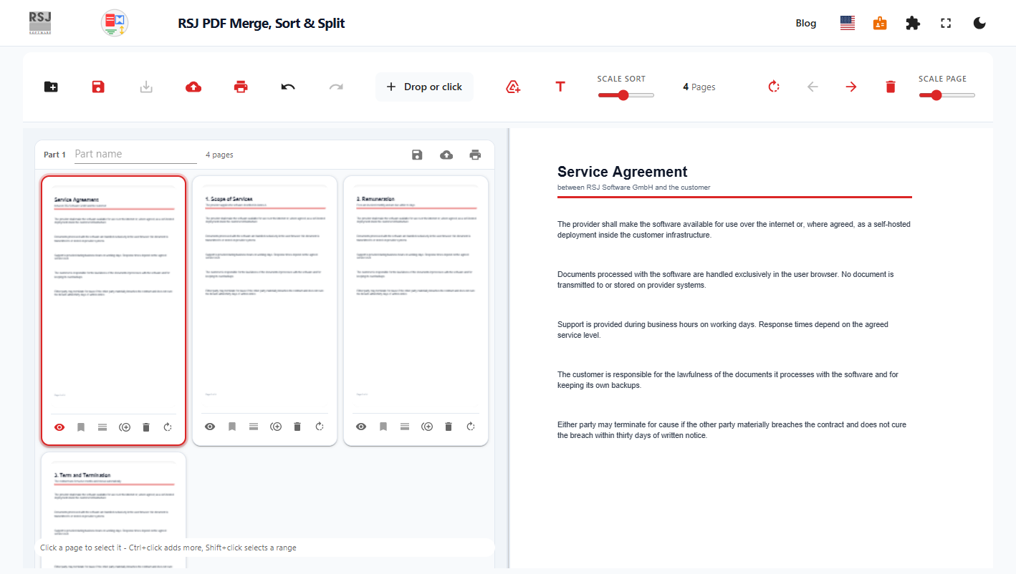Save Part 1 with its header save icon
1016x574 pixels.
417,155
